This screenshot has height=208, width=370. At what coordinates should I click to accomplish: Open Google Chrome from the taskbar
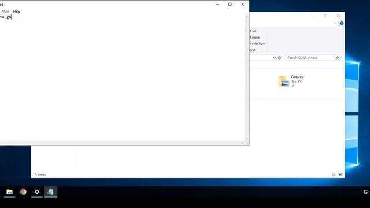click(23, 192)
